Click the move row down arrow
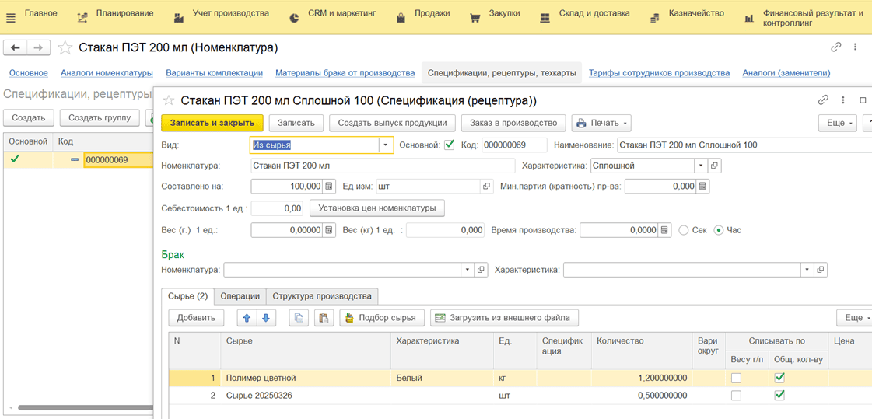Screen dimensions: 872x419 click(x=266, y=318)
